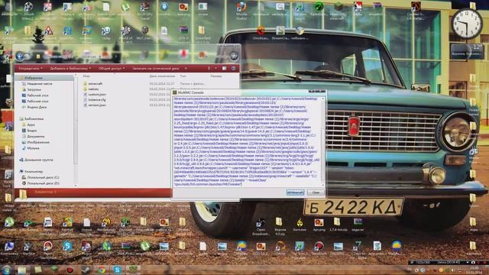
Task: Sort by Имя column header
Action: [86, 76]
